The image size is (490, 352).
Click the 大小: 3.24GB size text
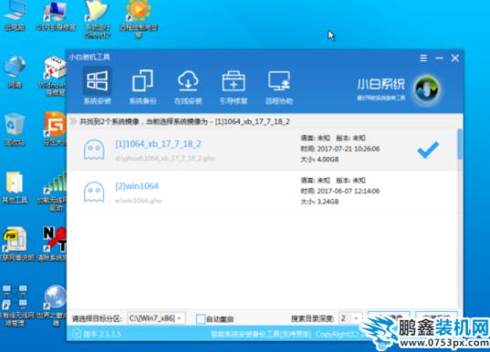pos(319,202)
